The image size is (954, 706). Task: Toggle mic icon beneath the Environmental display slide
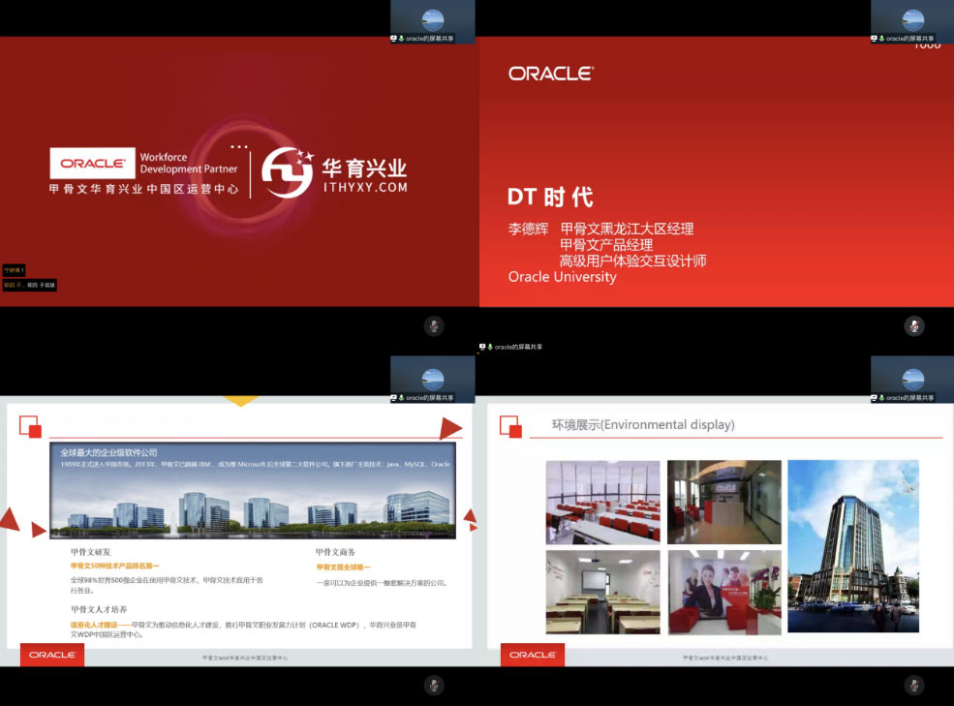[x=913, y=686]
